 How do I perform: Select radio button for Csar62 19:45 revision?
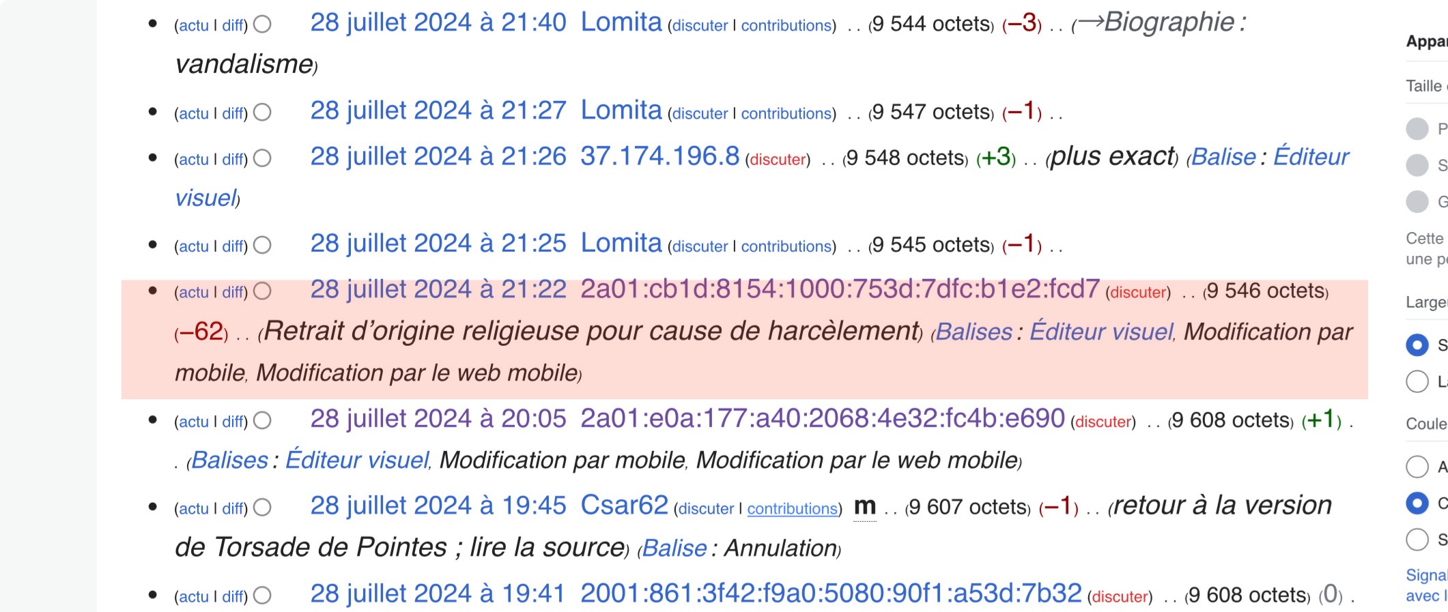pos(262,508)
